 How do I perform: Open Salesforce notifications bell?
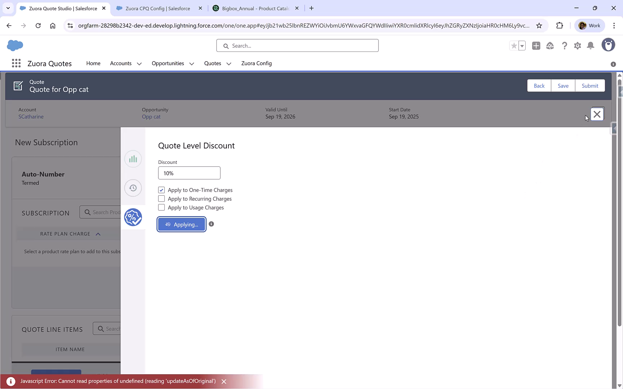pyautogui.click(x=590, y=46)
